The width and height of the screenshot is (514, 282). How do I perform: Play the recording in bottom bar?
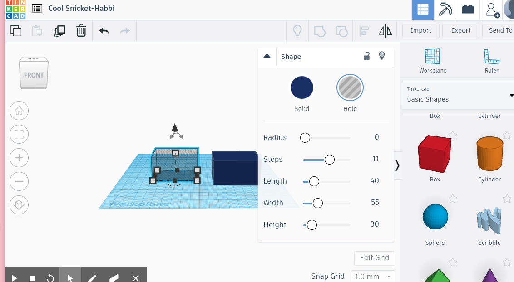click(15, 278)
